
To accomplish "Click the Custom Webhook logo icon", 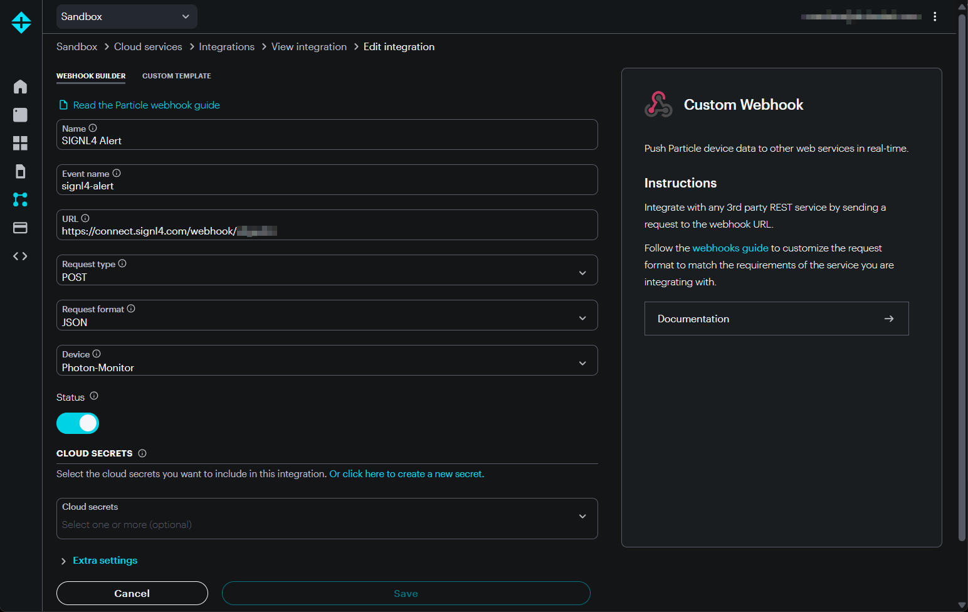I will click(658, 104).
